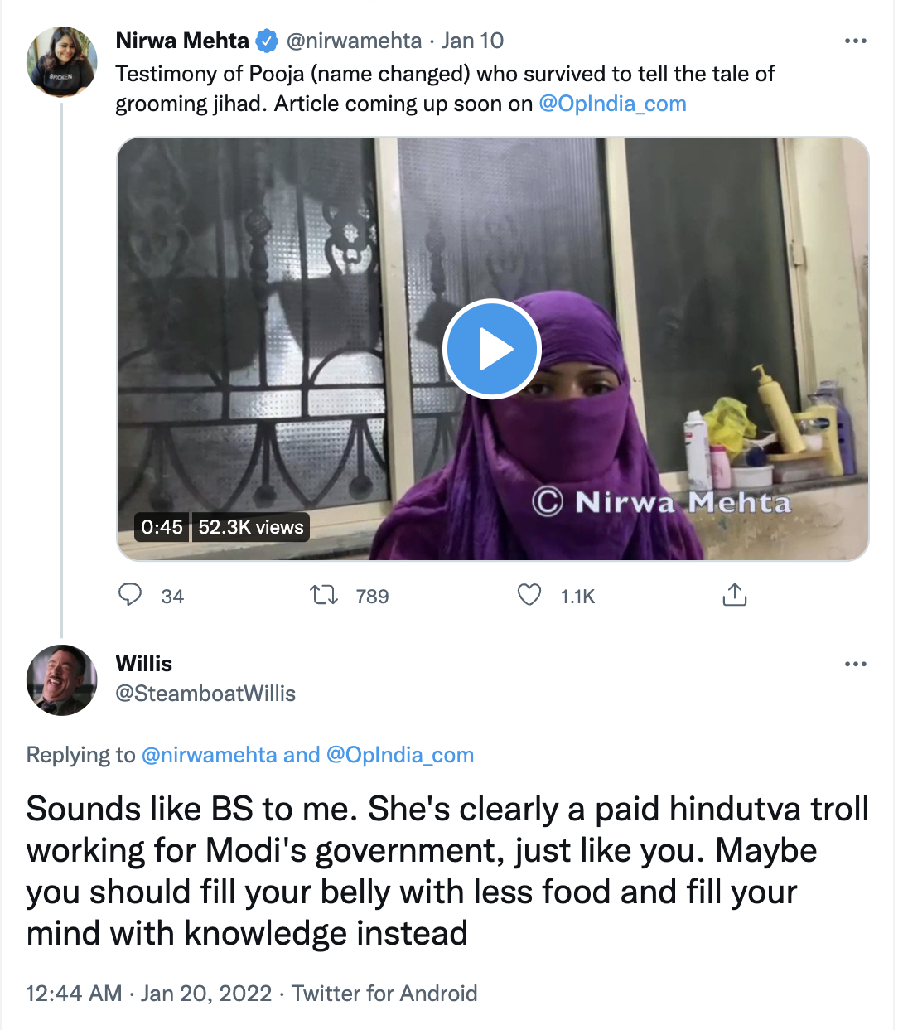Click the @OpIndia_com mention in tweet text
The image size is (903, 1030).
pyautogui.click(x=612, y=104)
